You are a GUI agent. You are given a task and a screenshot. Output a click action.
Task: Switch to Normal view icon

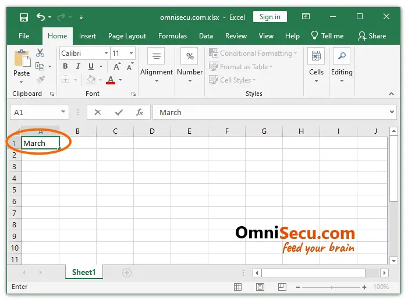pyautogui.click(x=237, y=287)
